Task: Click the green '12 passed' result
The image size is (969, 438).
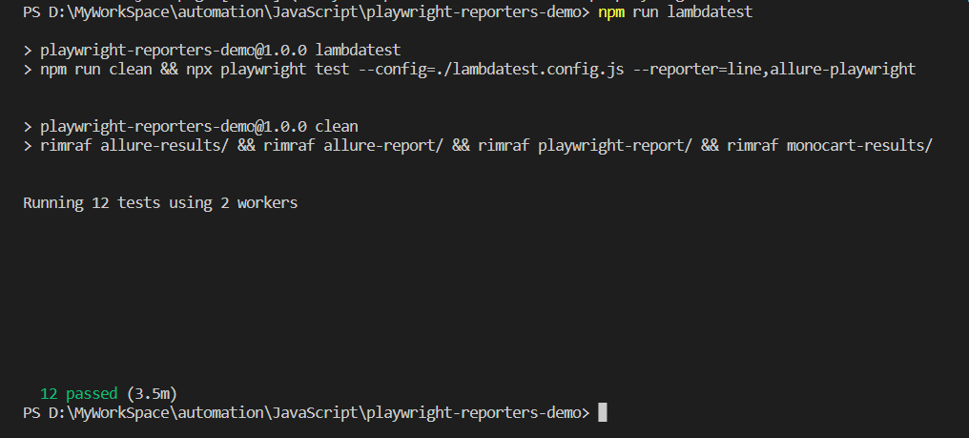Action: 78,394
